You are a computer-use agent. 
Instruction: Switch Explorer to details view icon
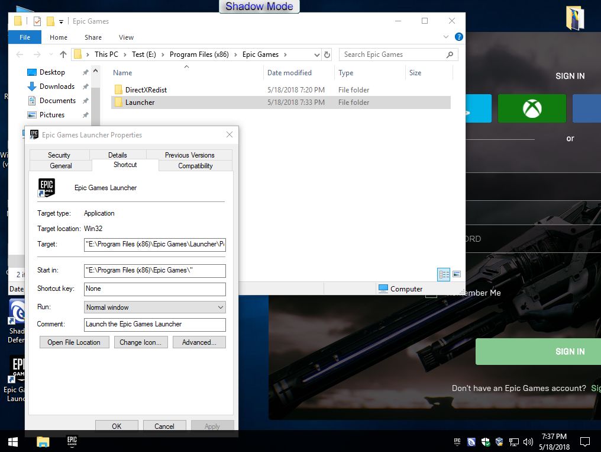click(444, 274)
